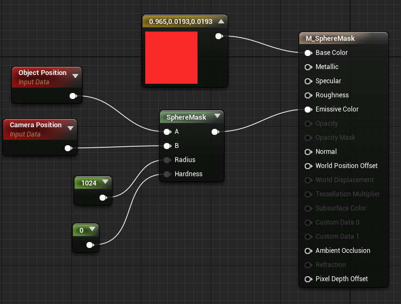Click SphereMask input pin A
Viewport: 401px width, 304px height.
point(167,132)
